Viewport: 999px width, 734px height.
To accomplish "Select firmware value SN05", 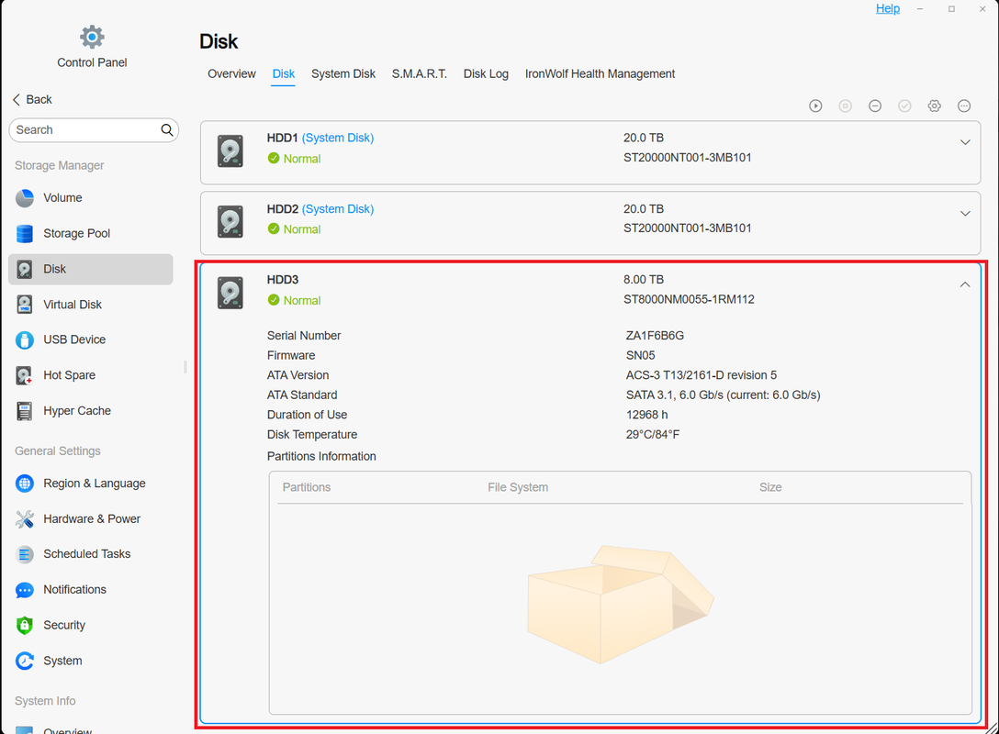I will [640, 356].
